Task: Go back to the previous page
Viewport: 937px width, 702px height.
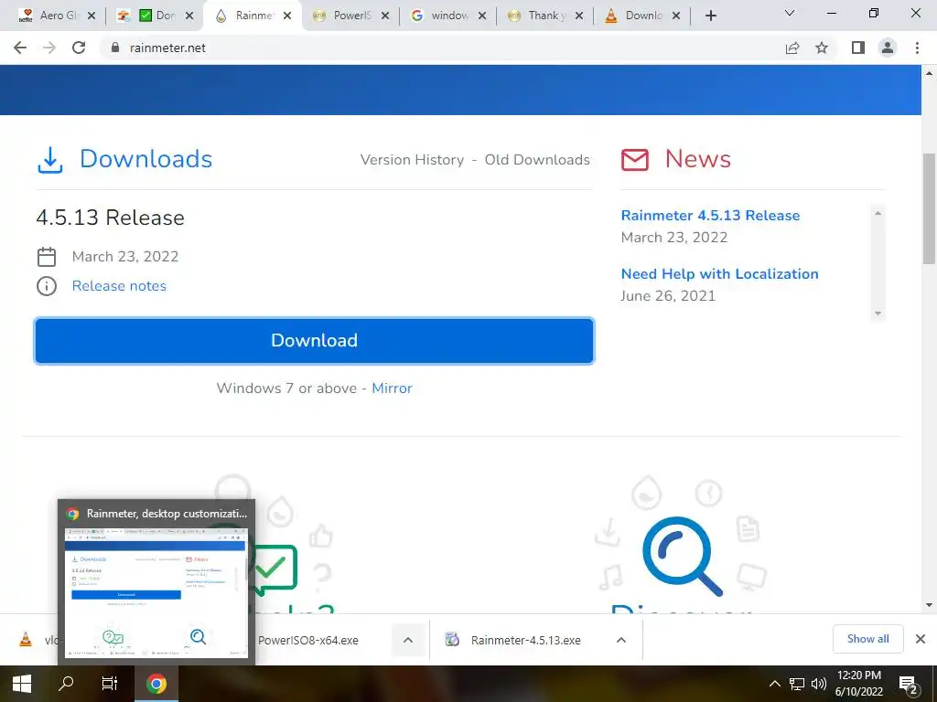Action: tap(20, 48)
